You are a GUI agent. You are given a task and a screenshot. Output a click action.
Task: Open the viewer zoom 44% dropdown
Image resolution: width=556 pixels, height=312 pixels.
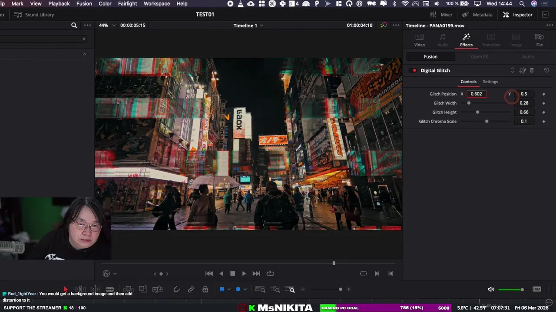(x=107, y=25)
